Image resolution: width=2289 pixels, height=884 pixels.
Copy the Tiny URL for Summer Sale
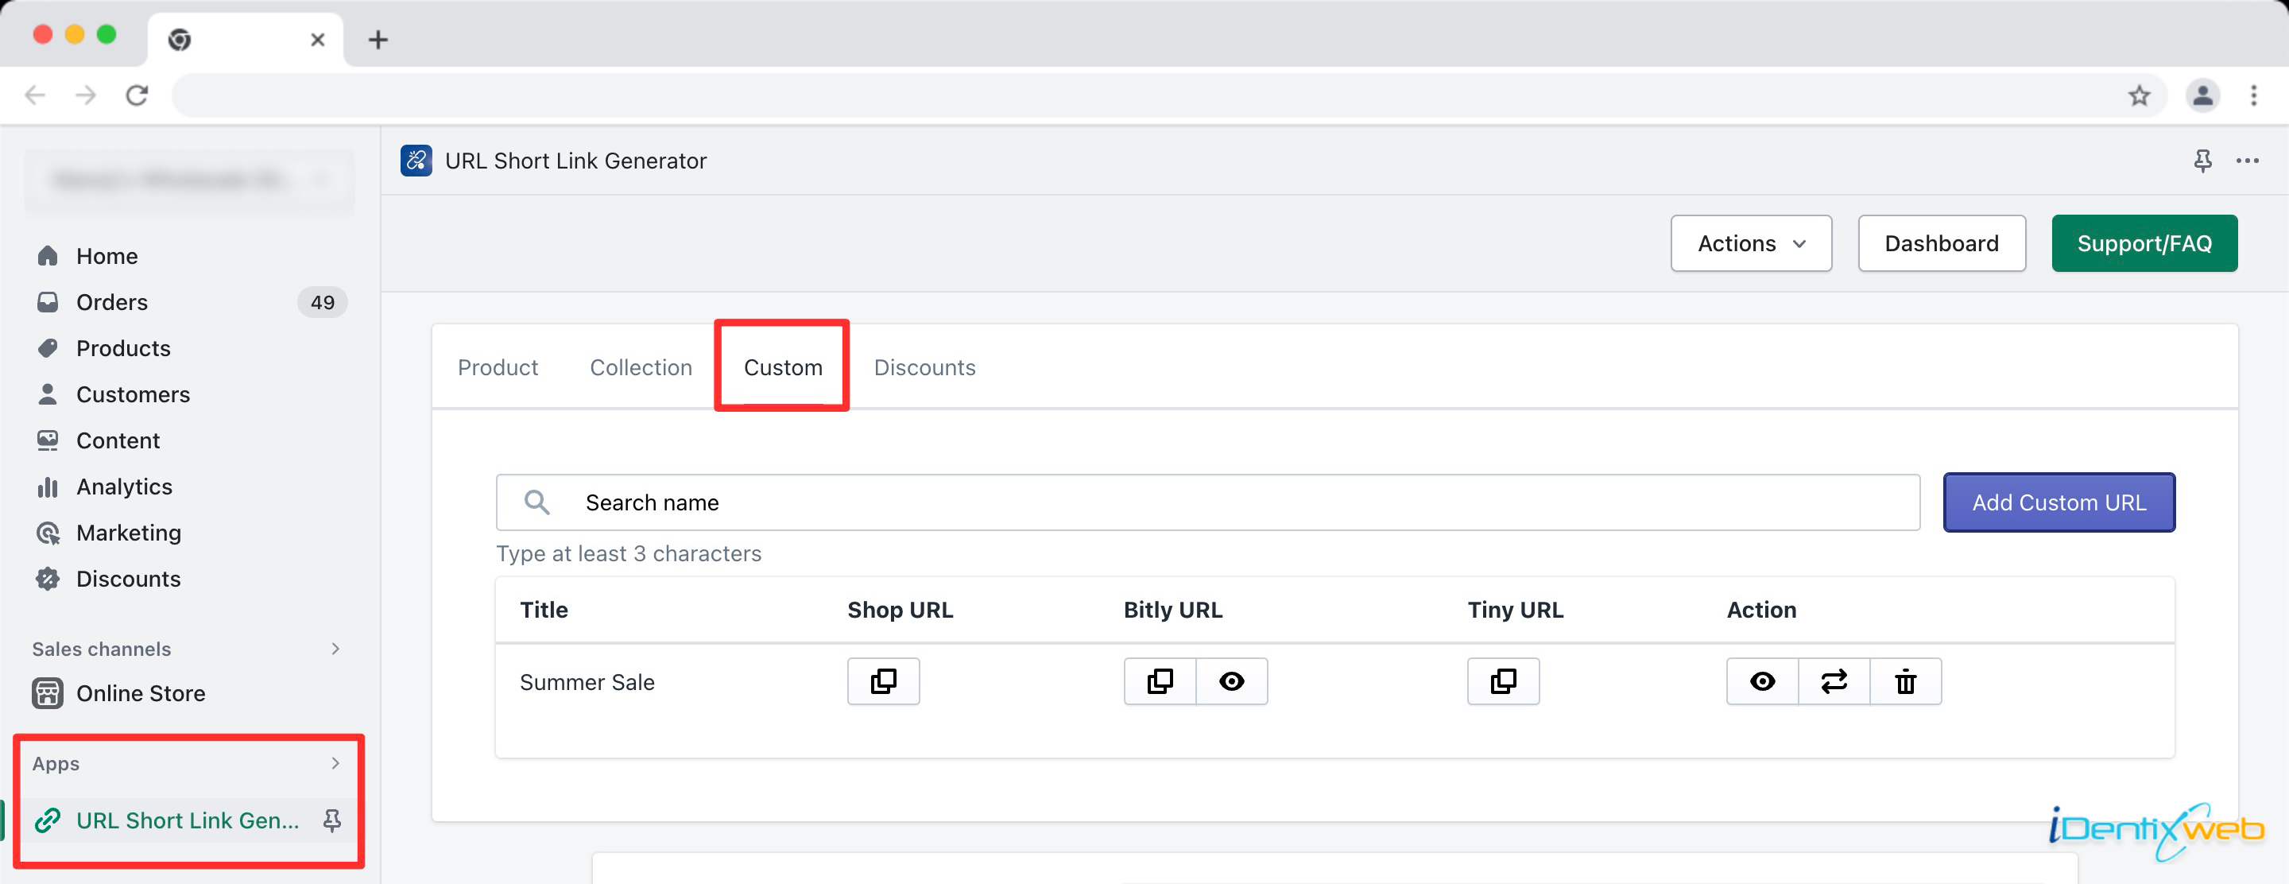point(1504,681)
